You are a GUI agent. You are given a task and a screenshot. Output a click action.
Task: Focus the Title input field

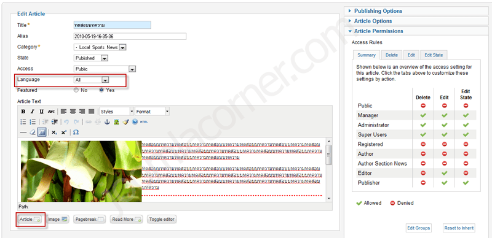point(112,25)
